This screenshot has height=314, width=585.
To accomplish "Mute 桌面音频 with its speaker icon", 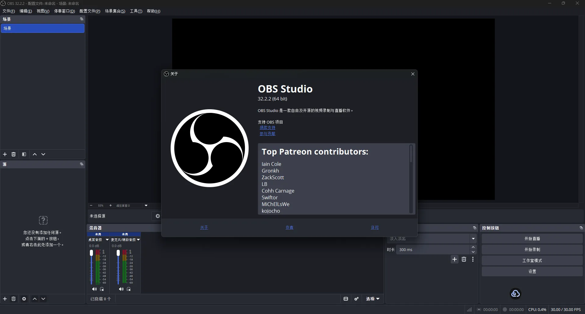I will [x=94, y=289].
